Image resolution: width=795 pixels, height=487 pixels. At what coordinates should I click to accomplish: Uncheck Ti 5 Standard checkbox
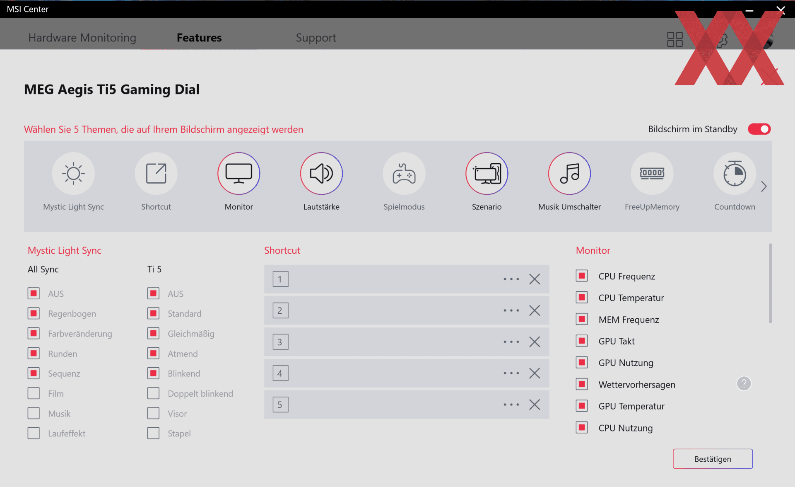153,313
